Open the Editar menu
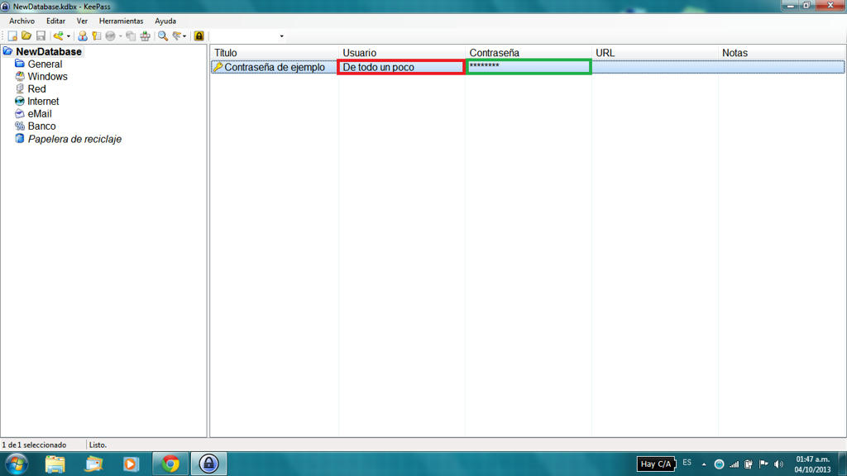 (55, 21)
